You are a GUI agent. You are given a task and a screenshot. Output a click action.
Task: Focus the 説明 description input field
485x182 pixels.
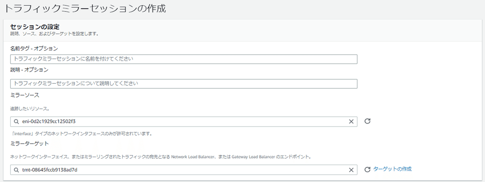(x=184, y=84)
